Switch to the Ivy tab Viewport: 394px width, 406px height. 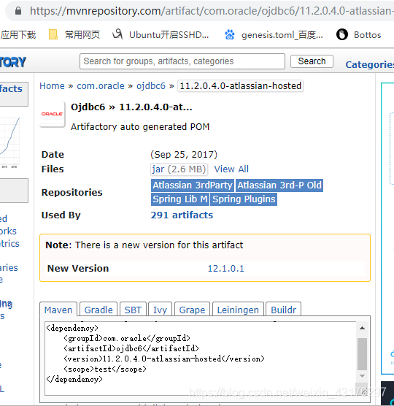pyautogui.click(x=160, y=310)
